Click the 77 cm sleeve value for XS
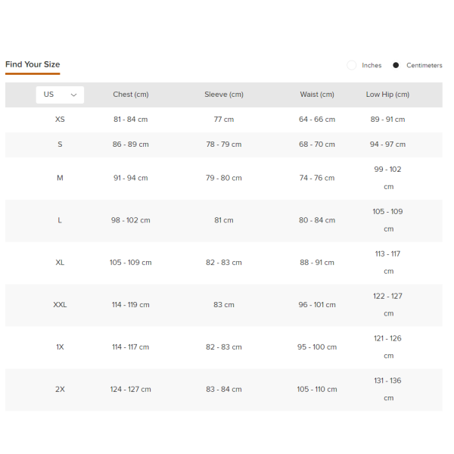This screenshot has width=454, height=454. [x=224, y=120]
